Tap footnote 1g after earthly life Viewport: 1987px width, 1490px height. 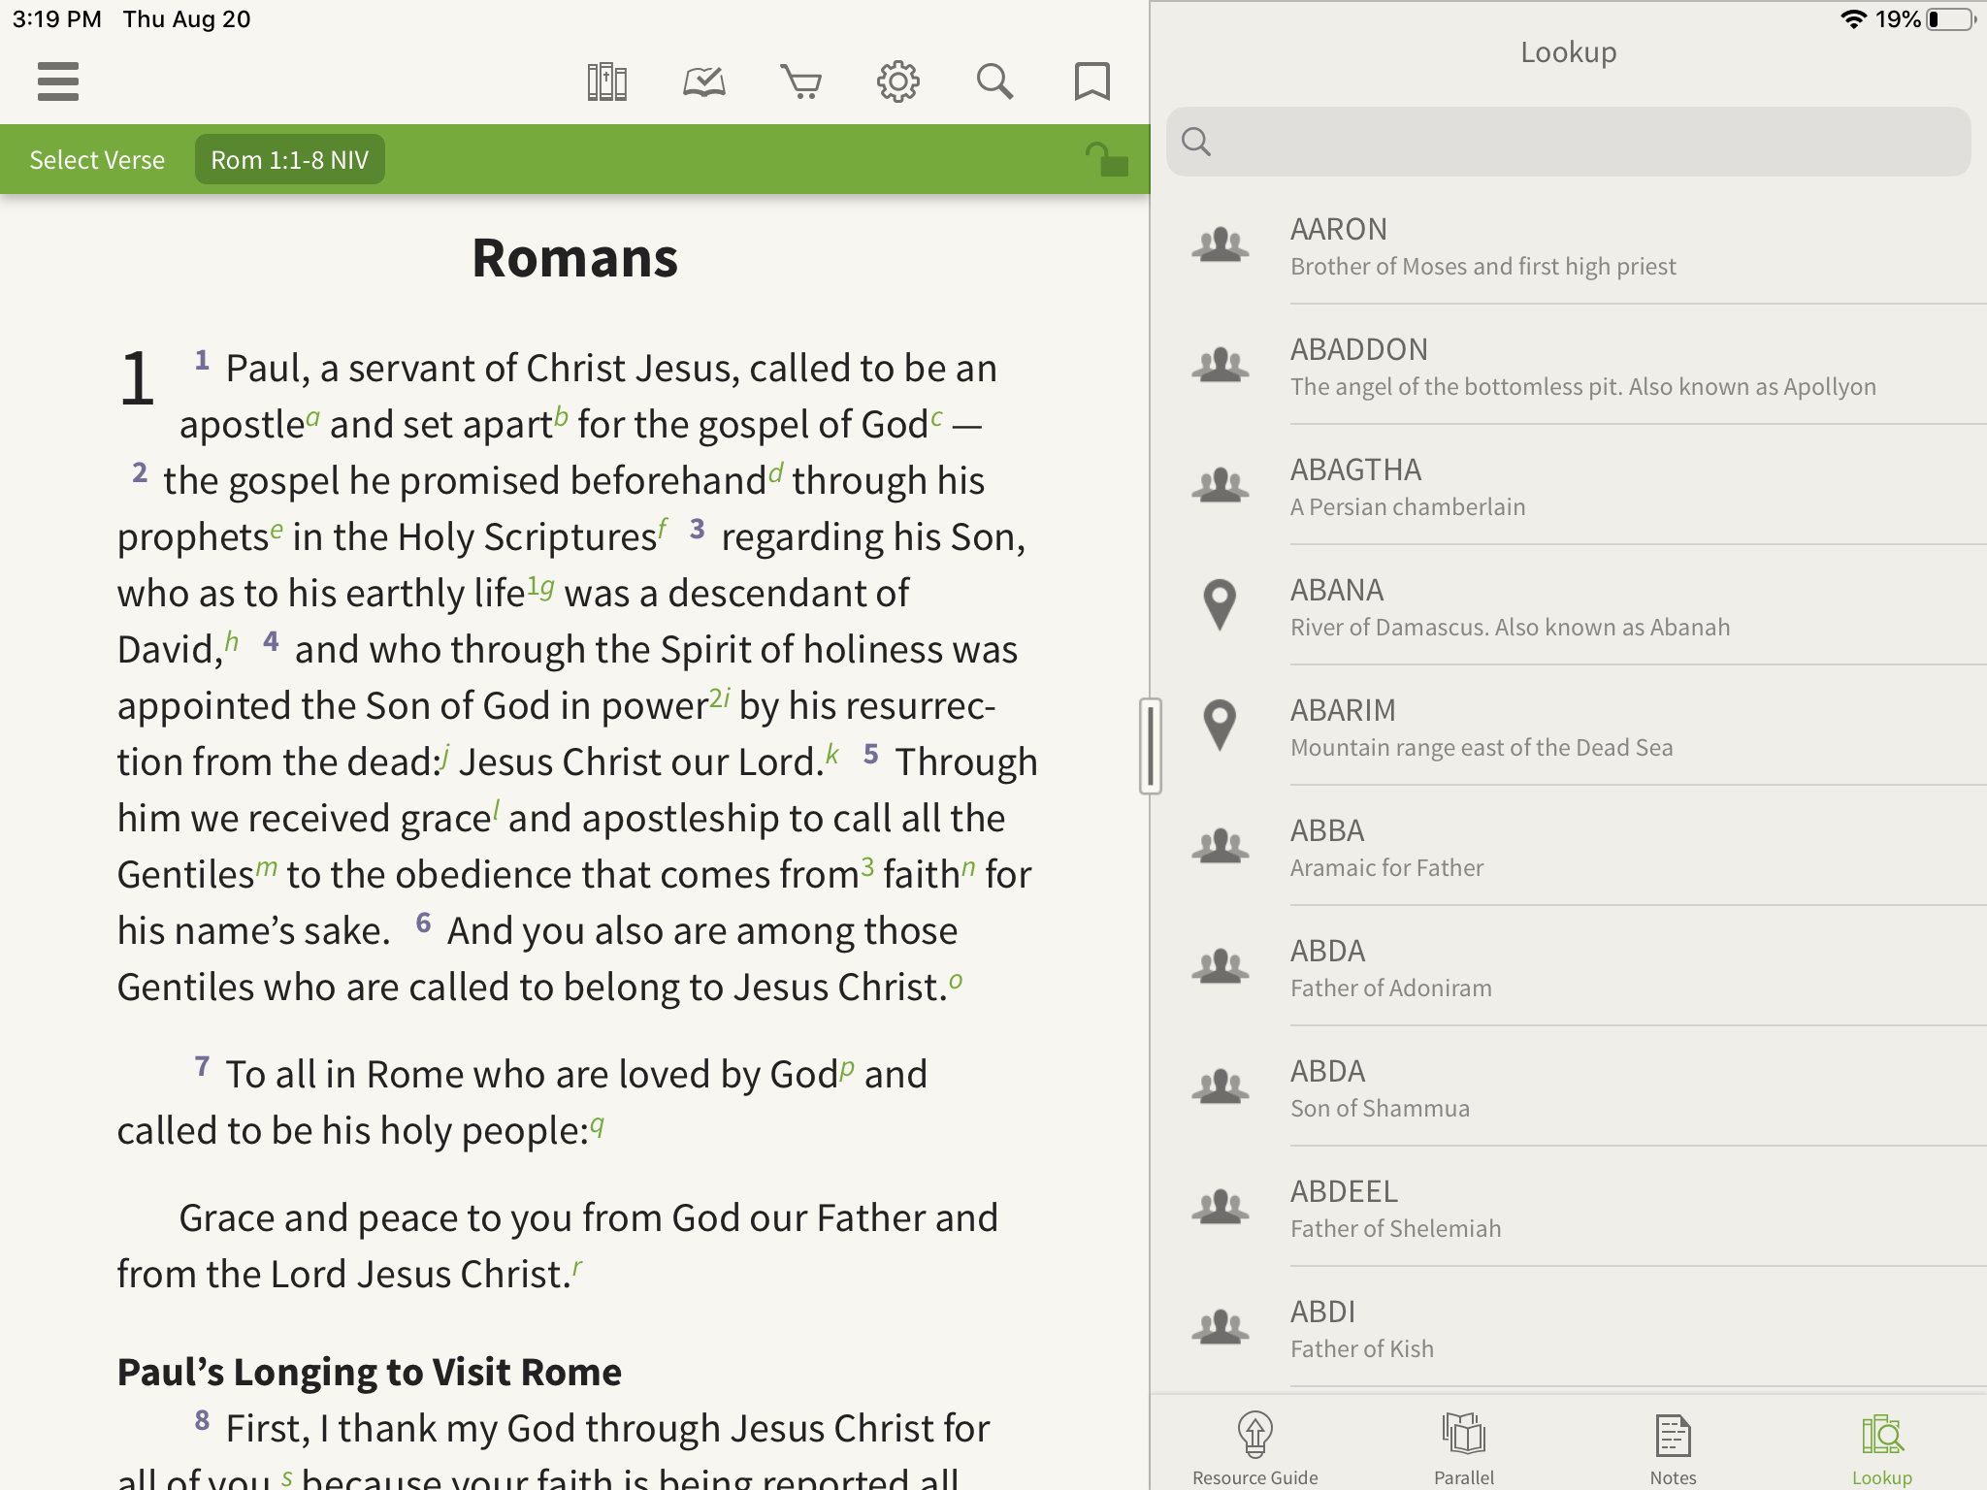point(540,587)
